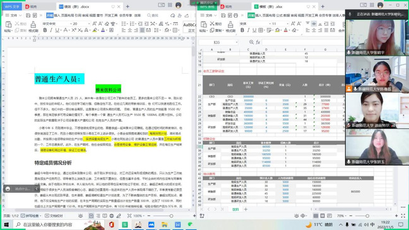
Task: Click the fx insert function icon
Action: [258, 42]
